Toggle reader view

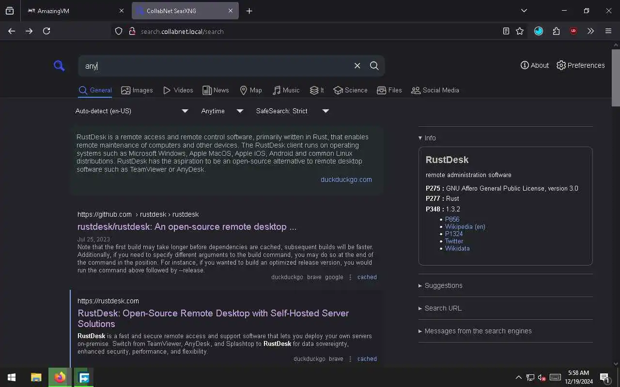(506, 31)
